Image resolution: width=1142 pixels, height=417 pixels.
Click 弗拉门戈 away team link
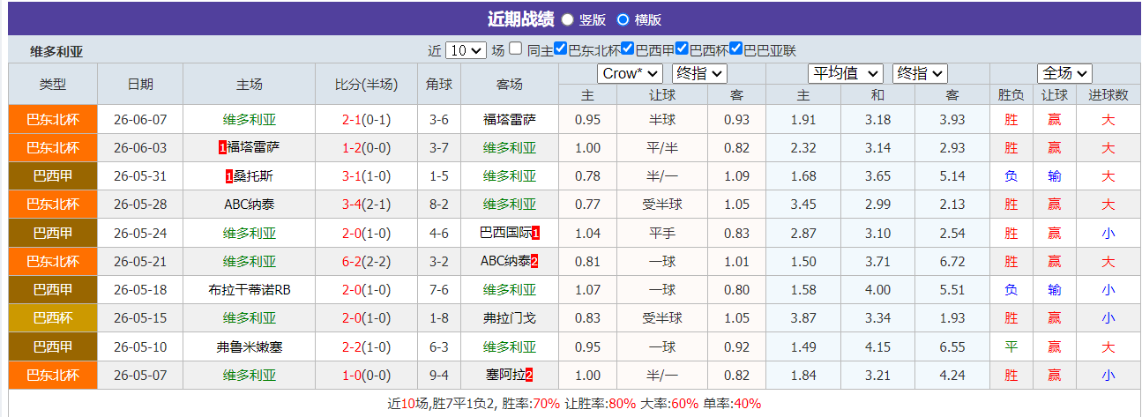point(509,317)
